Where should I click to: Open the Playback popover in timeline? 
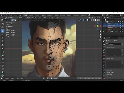coord(7,78)
